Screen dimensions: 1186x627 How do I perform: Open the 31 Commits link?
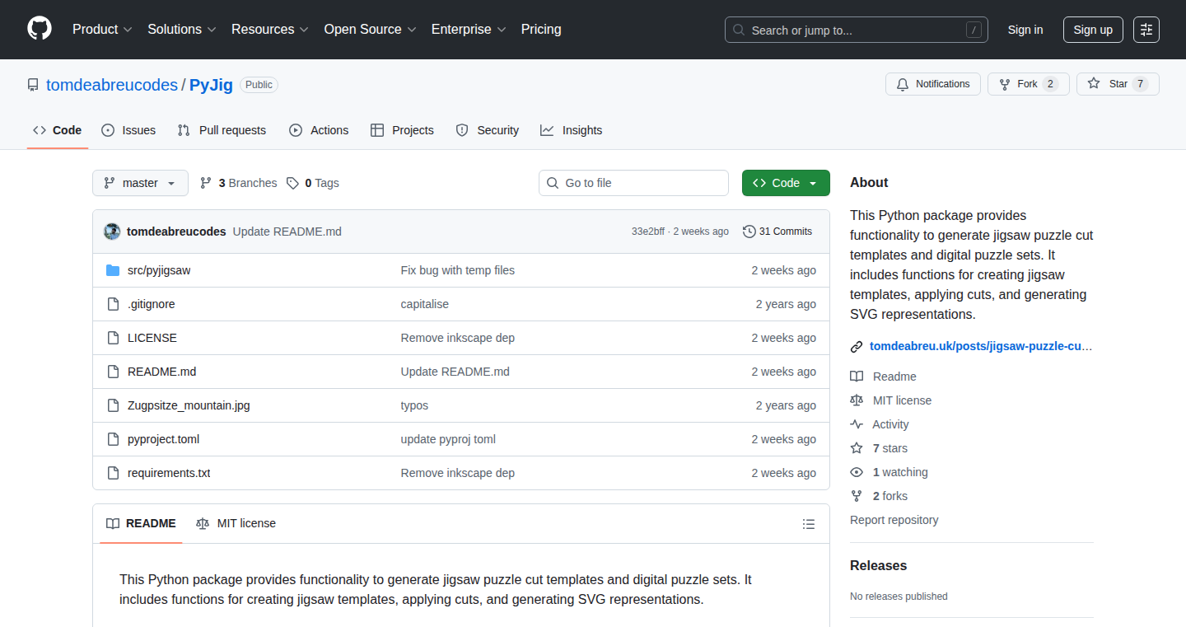click(777, 232)
